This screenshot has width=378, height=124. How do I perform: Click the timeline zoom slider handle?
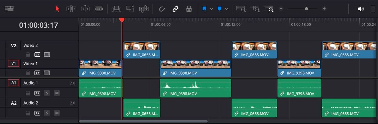coord(306,9)
